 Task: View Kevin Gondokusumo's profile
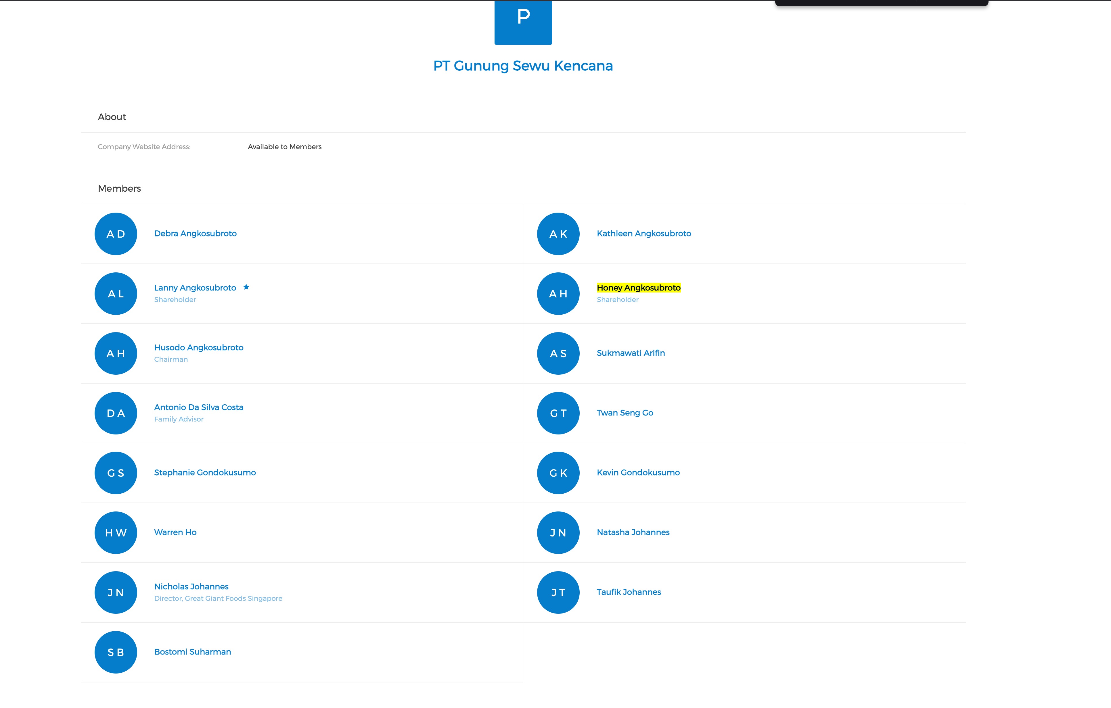[638, 472]
